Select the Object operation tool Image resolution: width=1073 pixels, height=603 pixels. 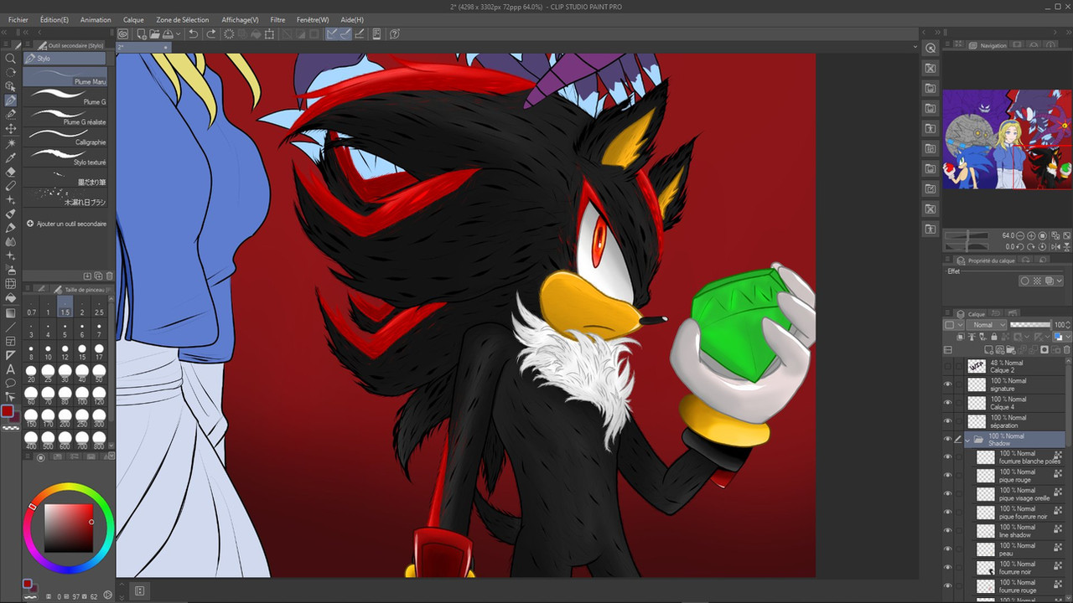click(11, 86)
